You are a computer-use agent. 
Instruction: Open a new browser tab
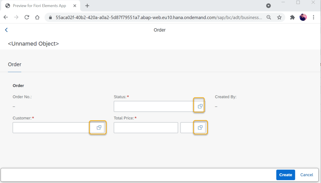87,6
